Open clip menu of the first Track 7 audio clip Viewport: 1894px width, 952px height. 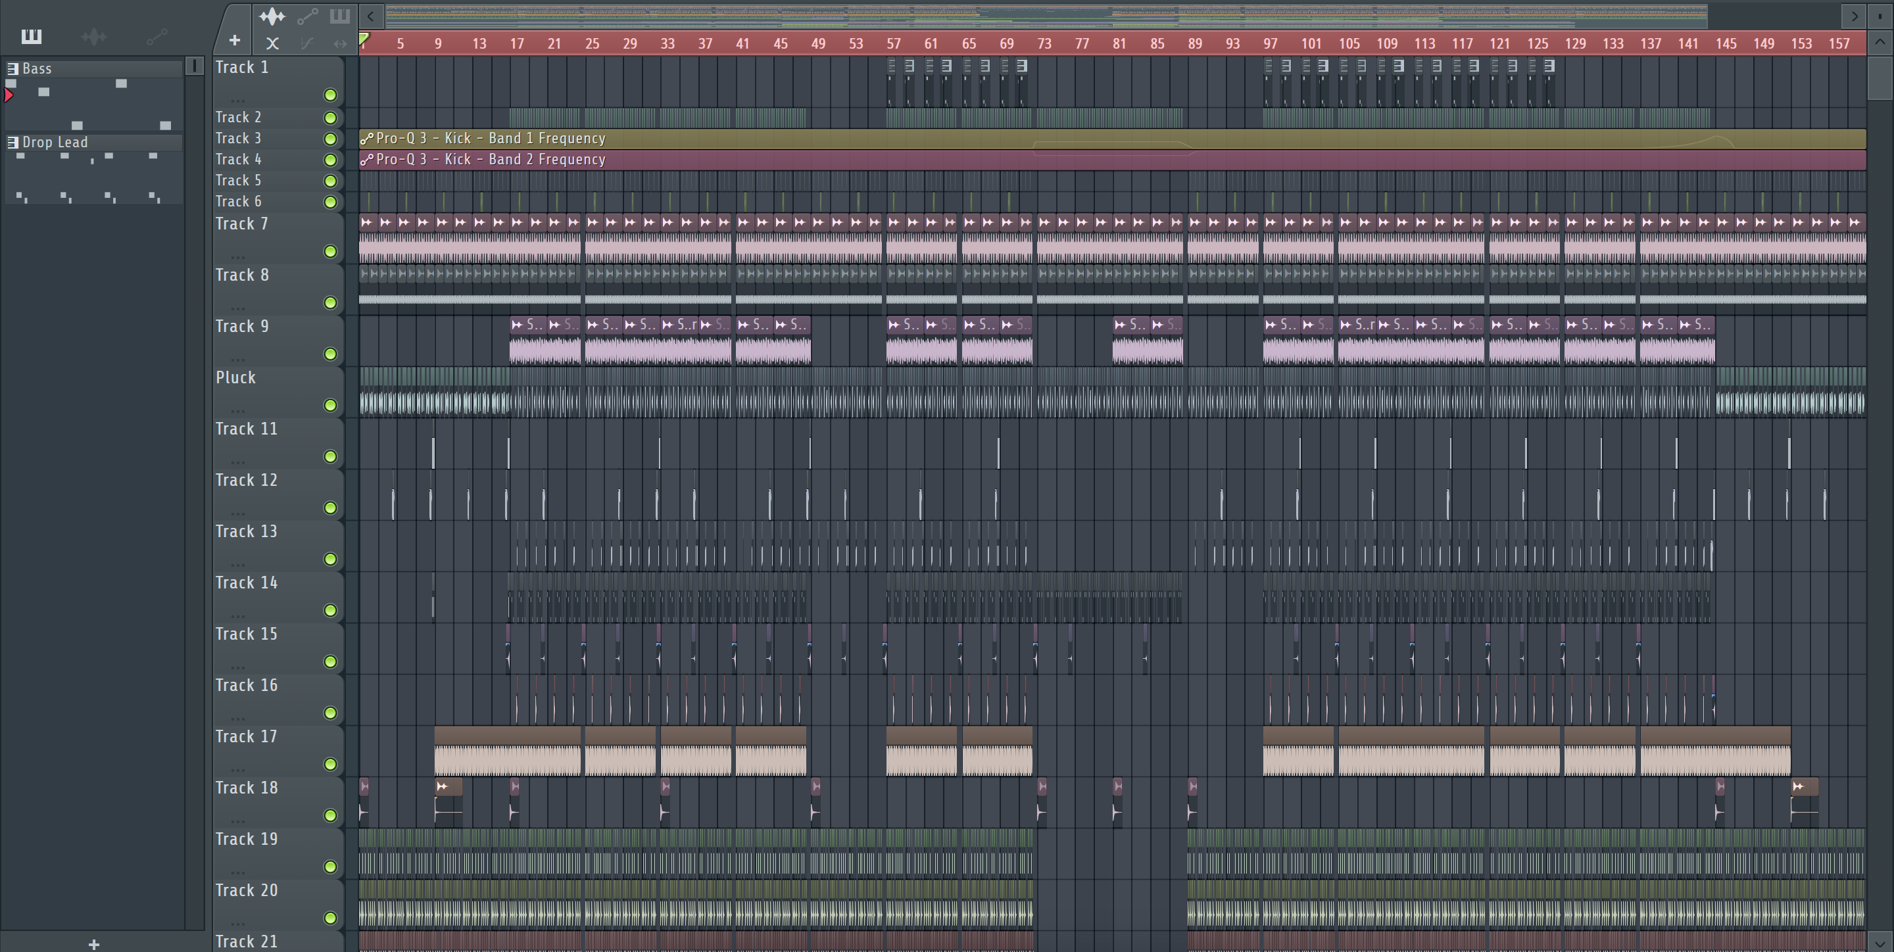366,222
